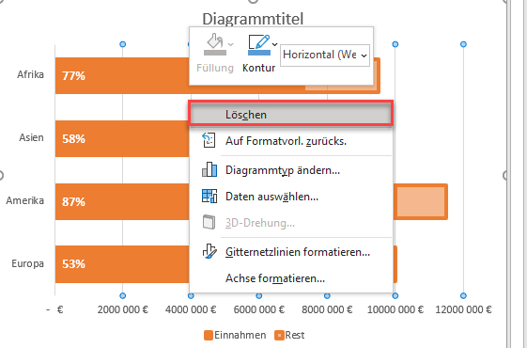This screenshot has height=348, width=527.
Task: Open the Horizontal chart element combo box
Action: pyautogui.click(x=325, y=55)
